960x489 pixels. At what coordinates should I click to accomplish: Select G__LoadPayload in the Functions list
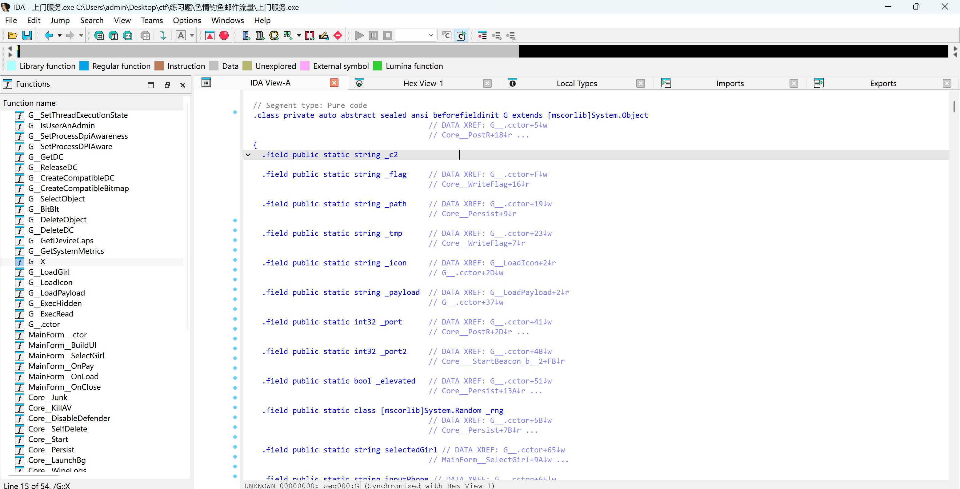click(56, 293)
